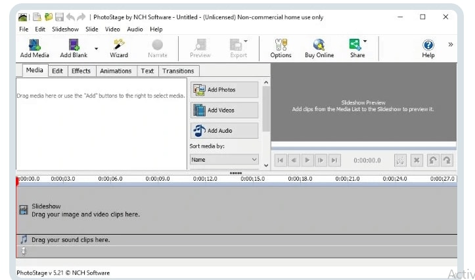Switch to the Text tab

tap(147, 71)
